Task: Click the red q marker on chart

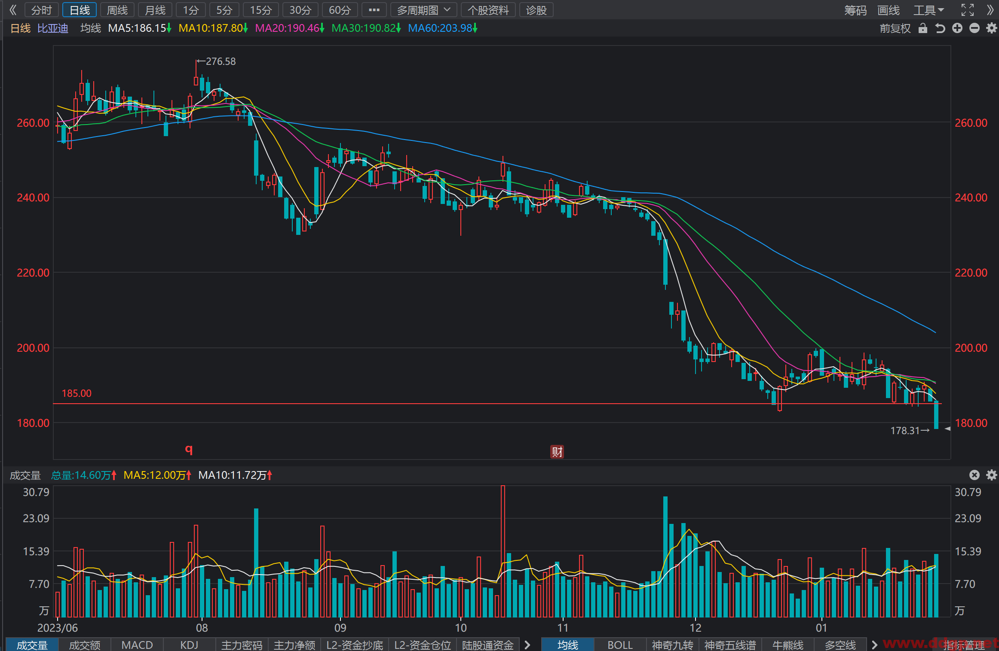Action: click(x=189, y=449)
